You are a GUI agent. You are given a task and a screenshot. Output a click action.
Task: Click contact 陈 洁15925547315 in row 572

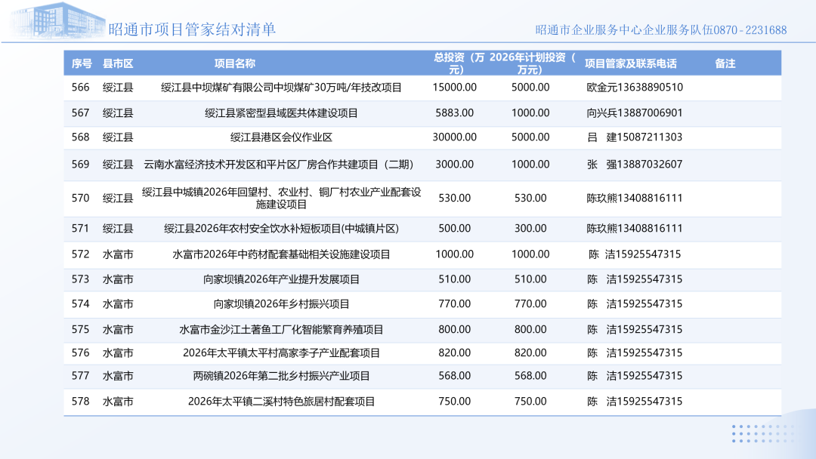(635, 254)
